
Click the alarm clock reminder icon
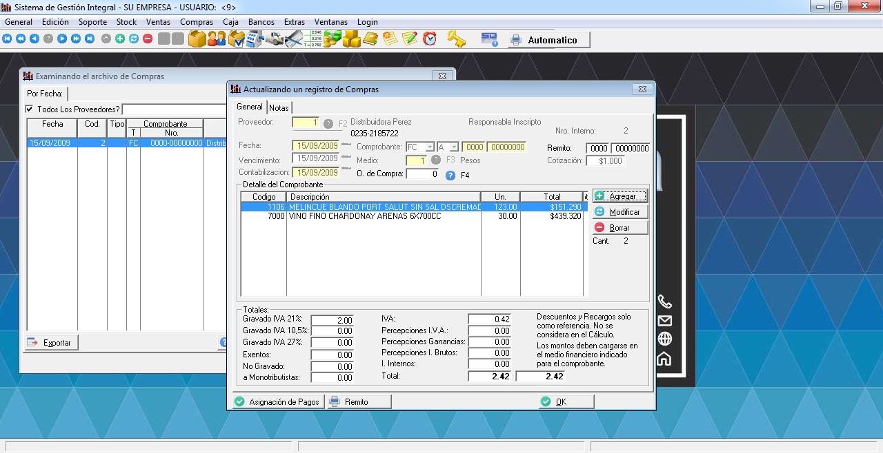(430, 39)
